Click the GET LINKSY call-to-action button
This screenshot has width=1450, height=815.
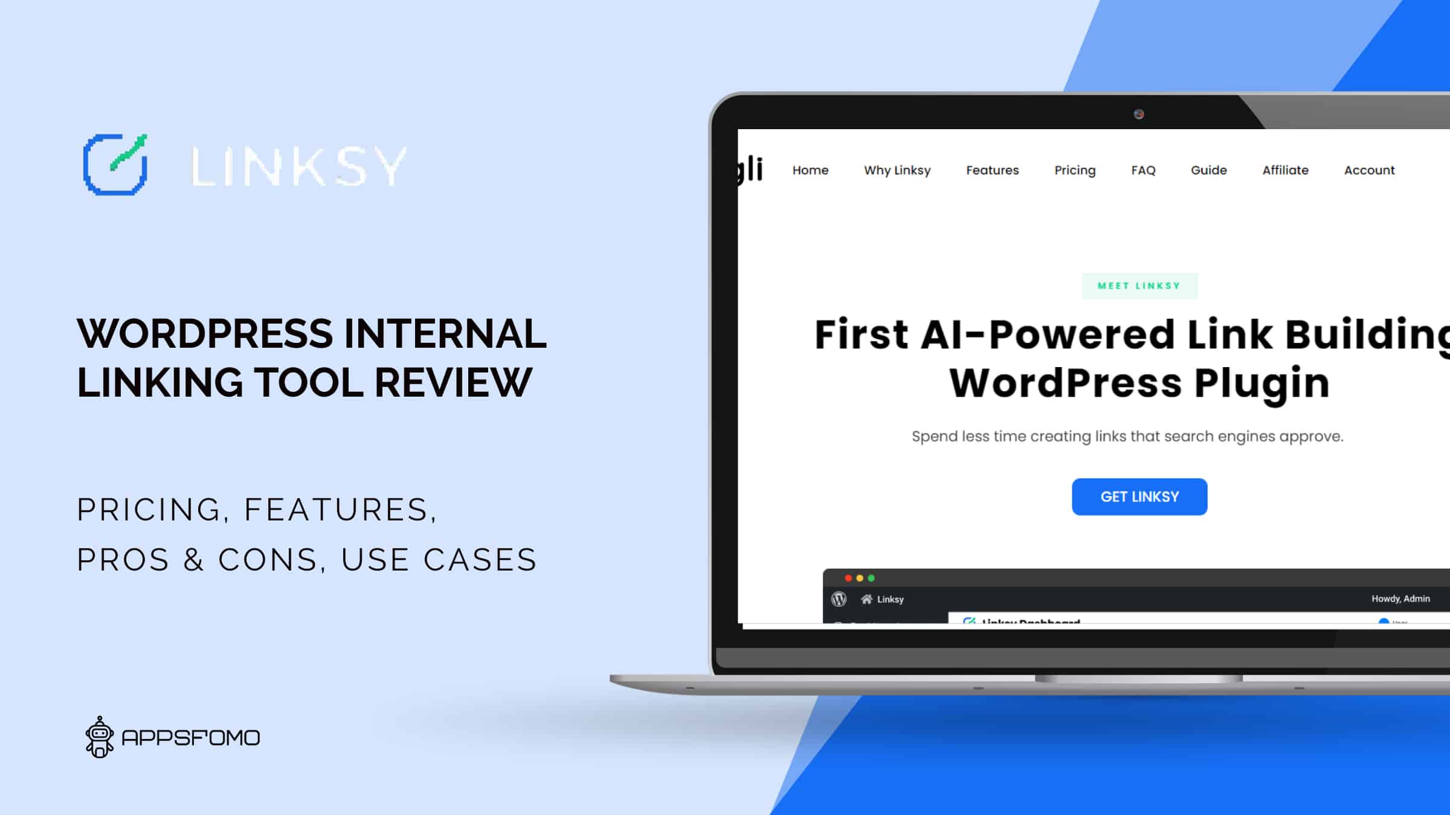point(1140,497)
